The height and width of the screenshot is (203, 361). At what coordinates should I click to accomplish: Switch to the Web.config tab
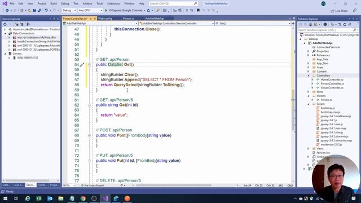pos(105,19)
